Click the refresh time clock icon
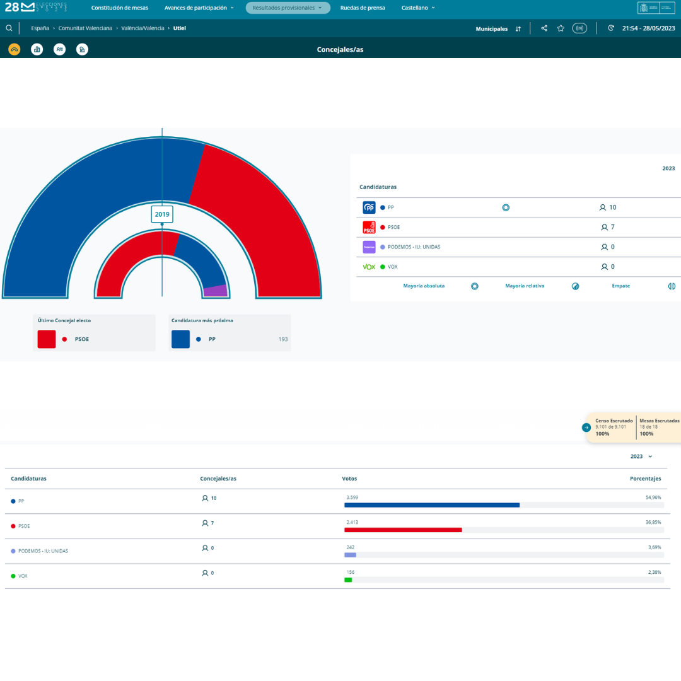 [x=610, y=28]
